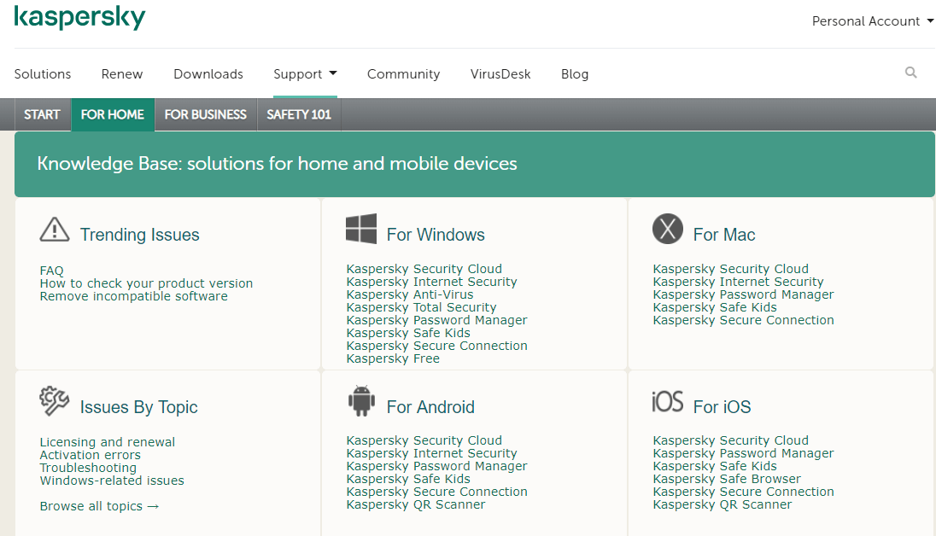This screenshot has height=536, width=936.
Task: Click the Kaspersky logo
Action: pyautogui.click(x=80, y=17)
